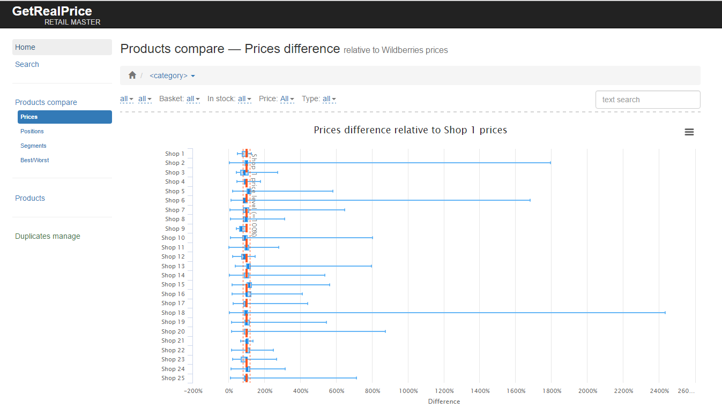722x416 pixels.
Task: Go to Home in the sidebar
Action: click(x=62, y=47)
